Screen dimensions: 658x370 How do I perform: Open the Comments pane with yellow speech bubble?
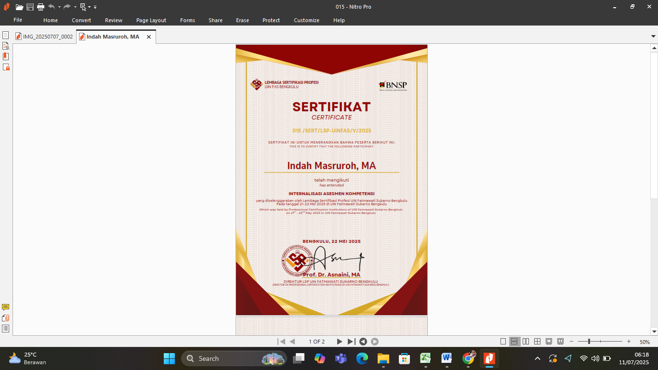tap(6, 307)
